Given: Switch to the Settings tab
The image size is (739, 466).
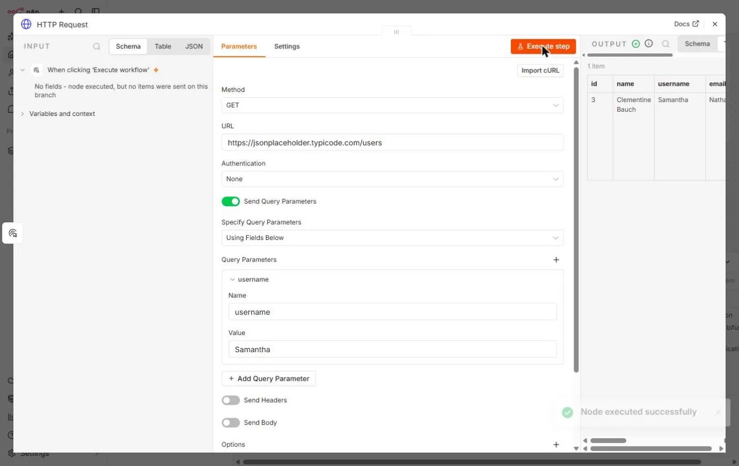Looking at the screenshot, I should coord(287,47).
